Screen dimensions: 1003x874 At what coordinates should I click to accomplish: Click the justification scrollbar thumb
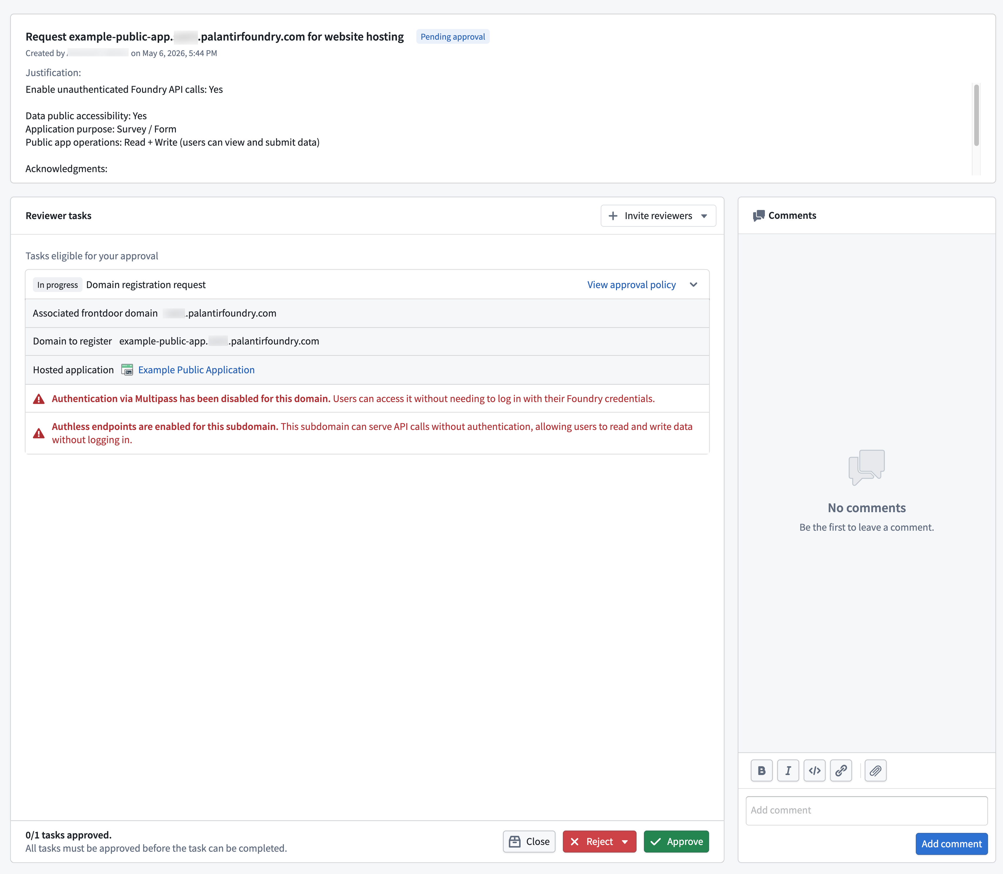976,115
